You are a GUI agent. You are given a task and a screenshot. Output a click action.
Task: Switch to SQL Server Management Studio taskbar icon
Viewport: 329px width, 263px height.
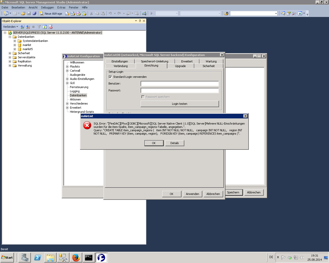coord(63,257)
